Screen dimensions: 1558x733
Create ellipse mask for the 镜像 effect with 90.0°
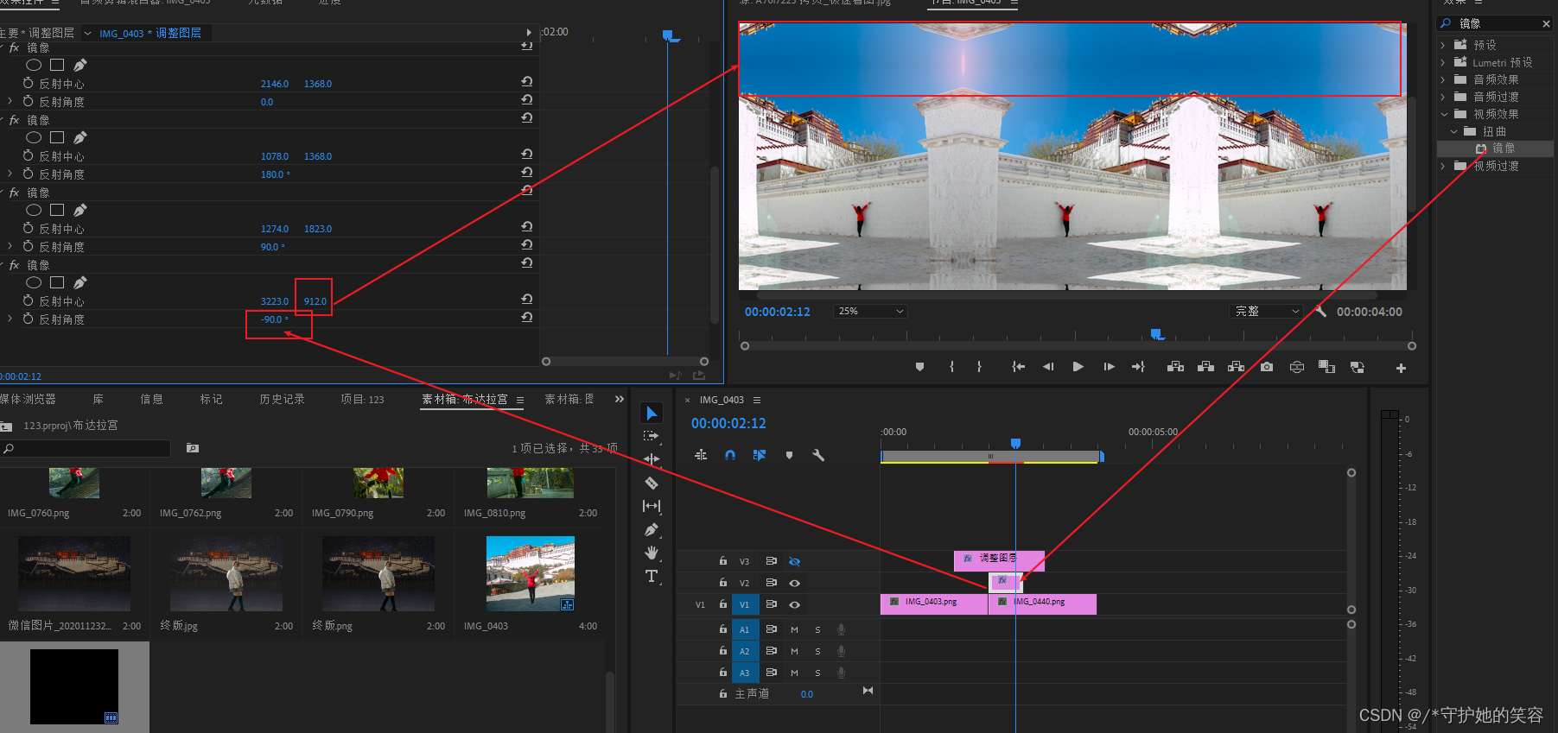click(34, 210)
